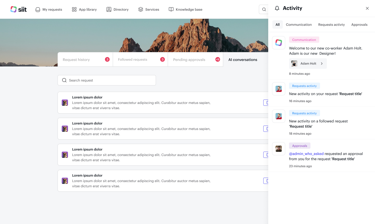Follow the @admin_who_asked mention link
This screenshot has width=375, height=224.
click(x=306, y=154)
